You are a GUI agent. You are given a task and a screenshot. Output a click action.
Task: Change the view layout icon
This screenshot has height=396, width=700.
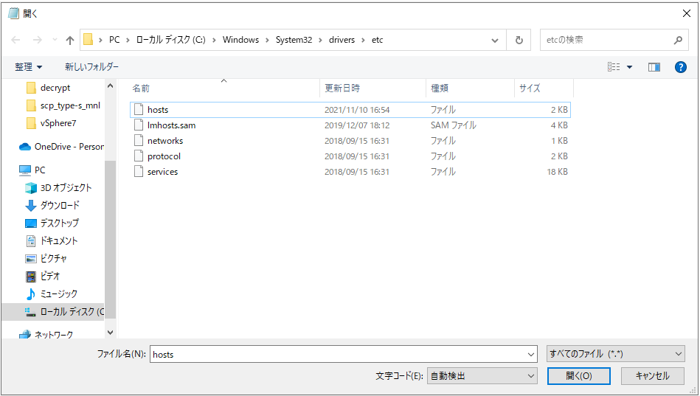(x=614, y=67)
